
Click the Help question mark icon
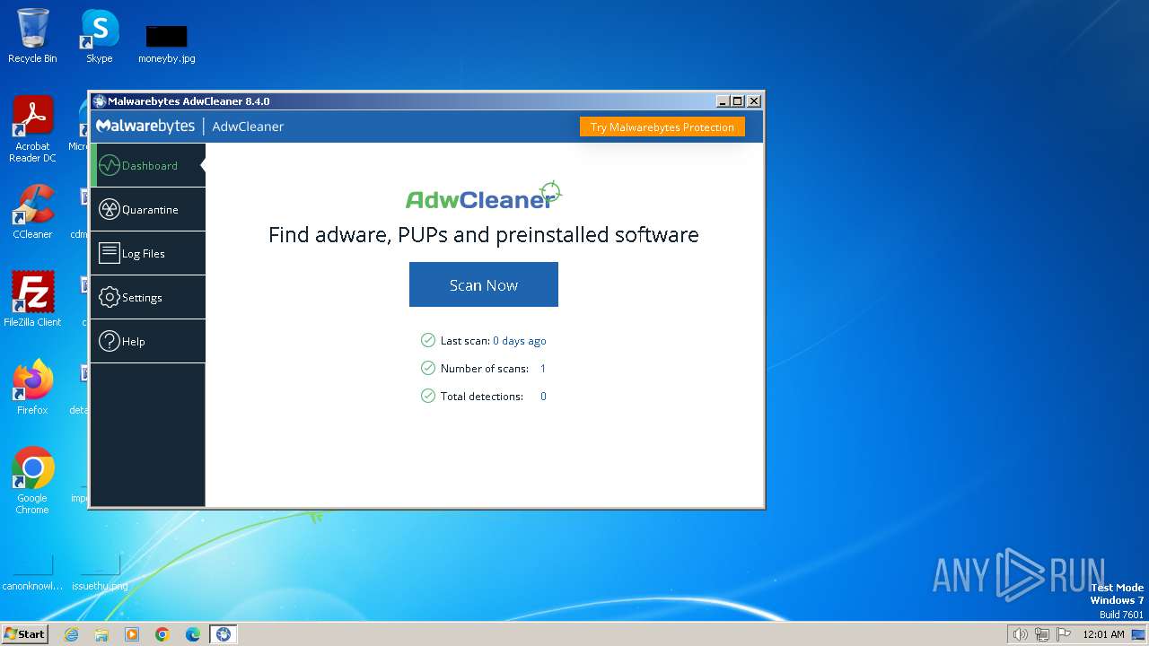110,341
